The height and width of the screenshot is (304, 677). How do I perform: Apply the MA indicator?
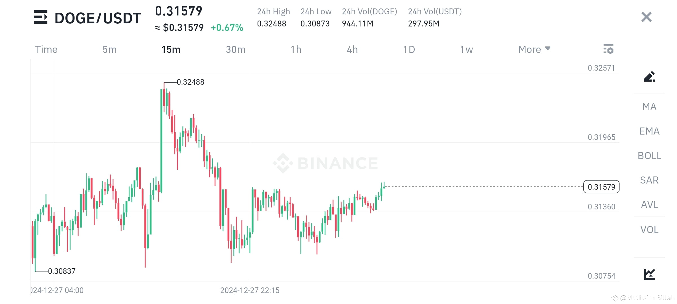pos(649,106)
